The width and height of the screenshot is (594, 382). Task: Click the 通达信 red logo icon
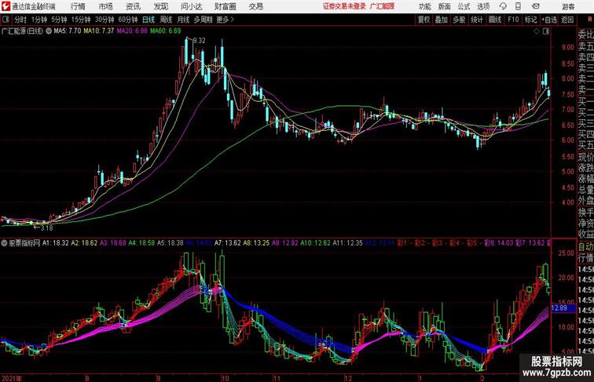tap(5, 6)
